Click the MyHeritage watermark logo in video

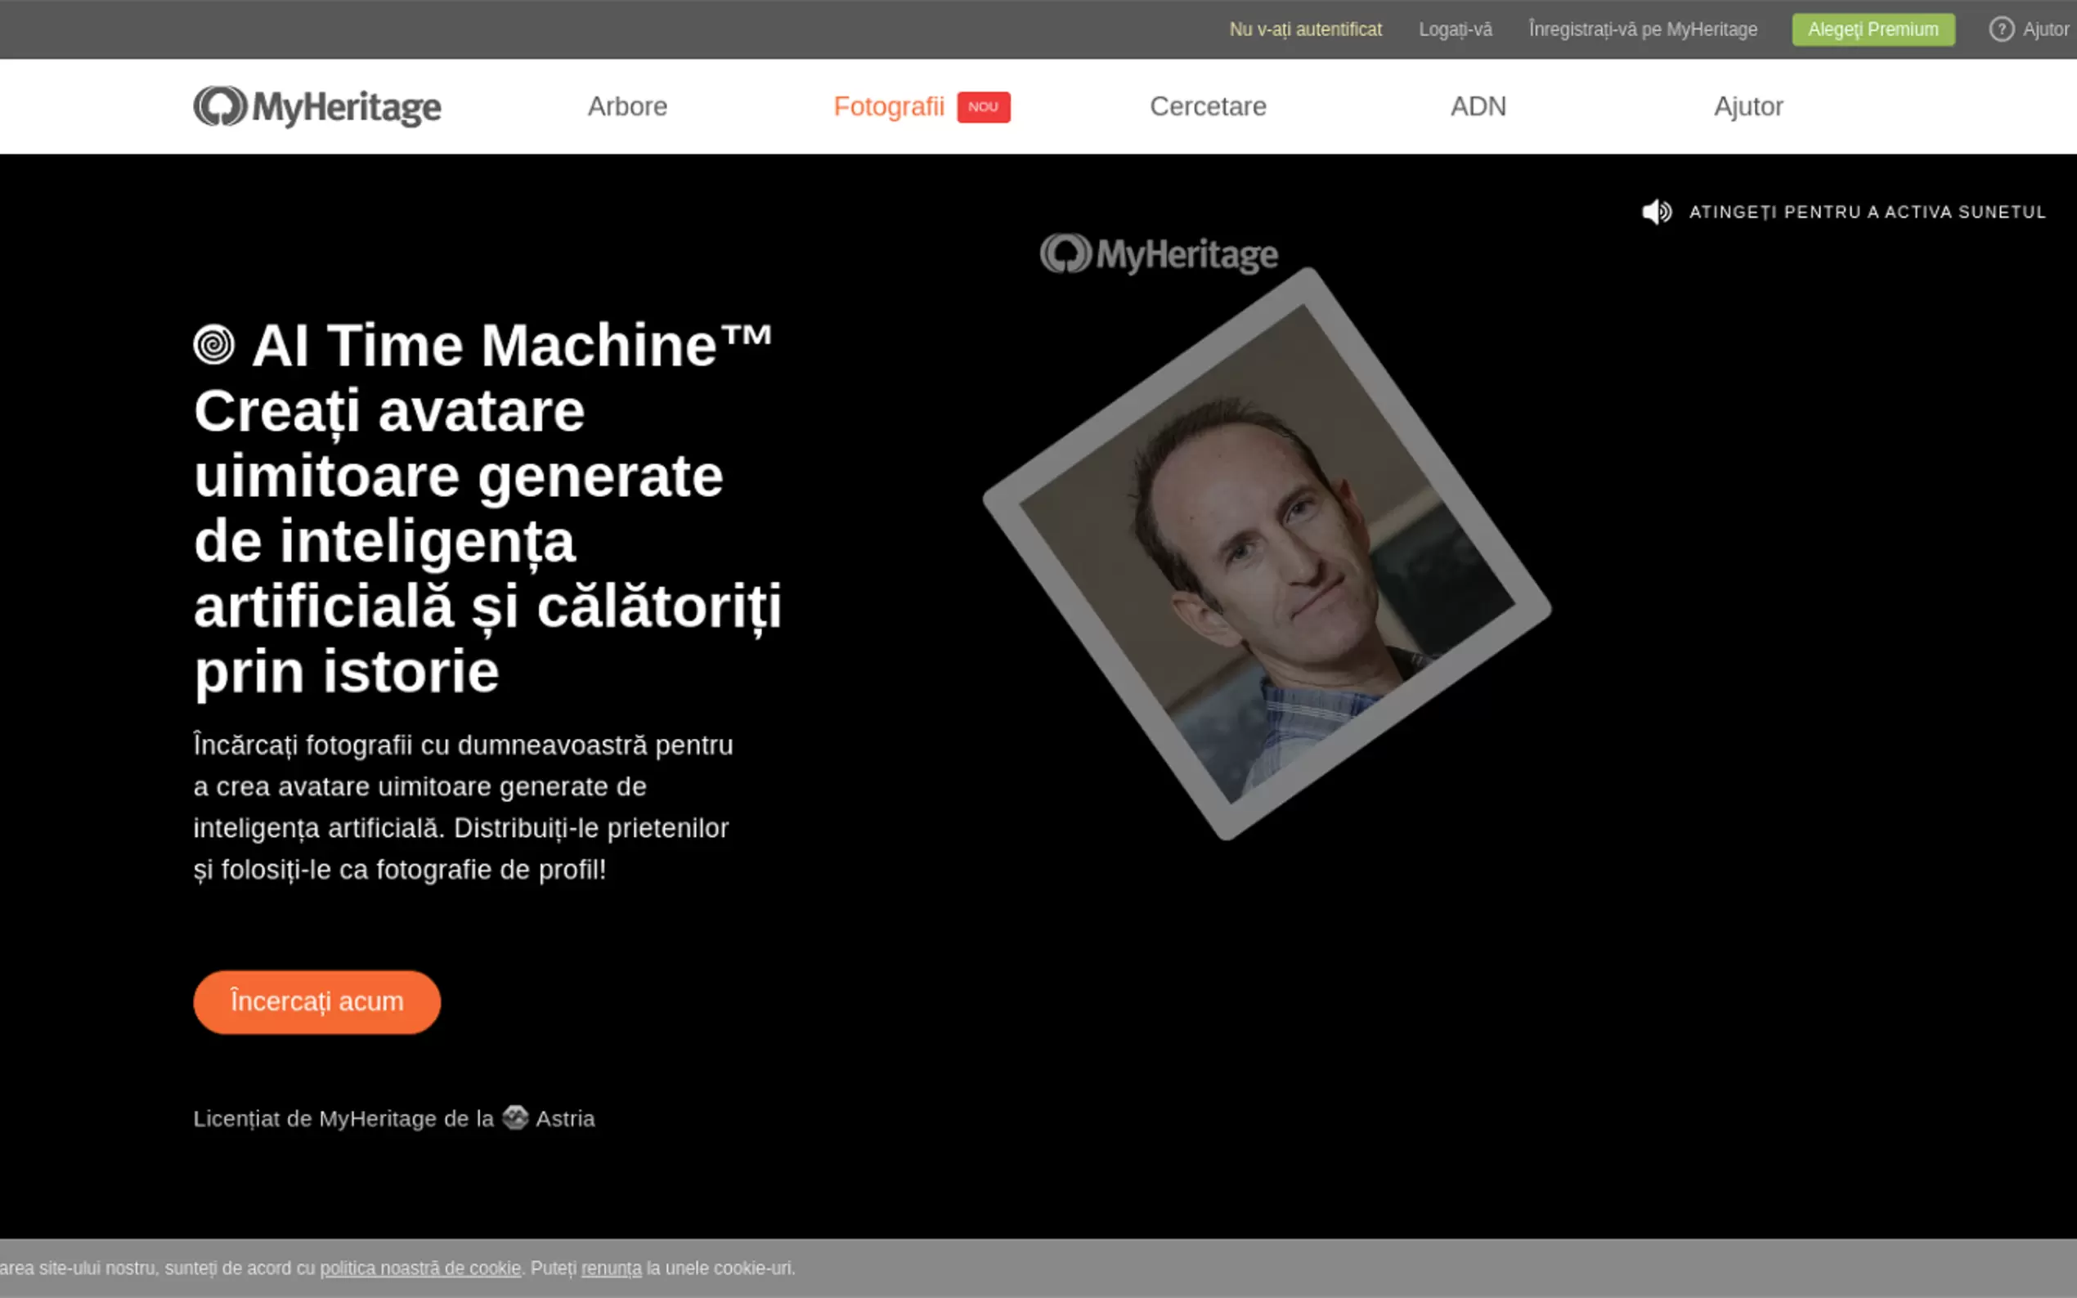click(1158, 254)
